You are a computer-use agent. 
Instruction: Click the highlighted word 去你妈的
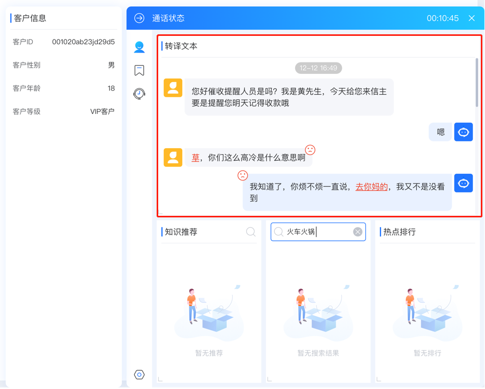point(372,187)
